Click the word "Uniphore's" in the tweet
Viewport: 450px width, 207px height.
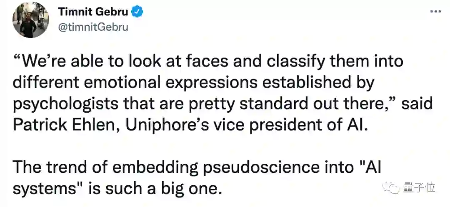[x=173, y=126]
